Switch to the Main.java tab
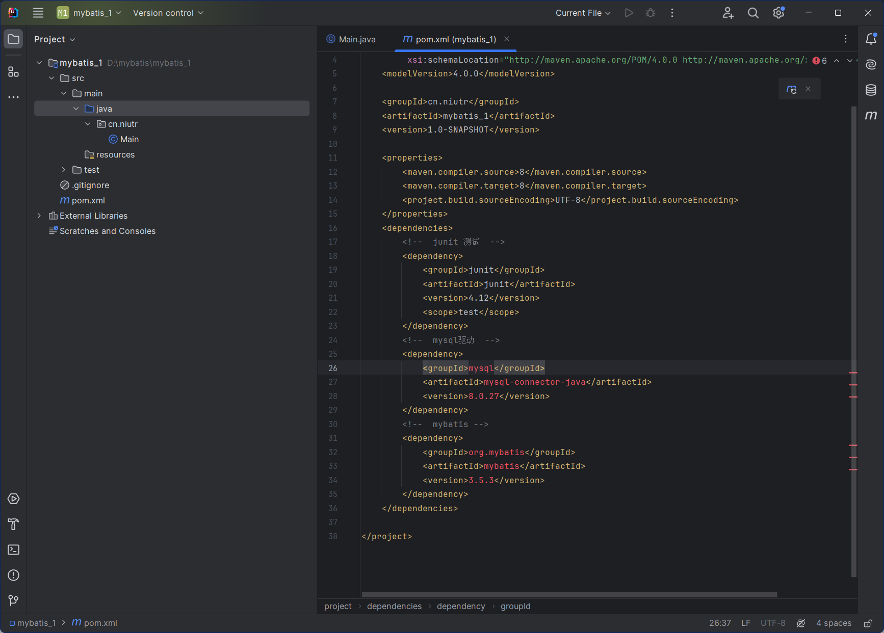 (351, 39)
